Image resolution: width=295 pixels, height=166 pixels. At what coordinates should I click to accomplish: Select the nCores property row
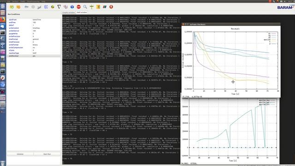tap(34, 50)
